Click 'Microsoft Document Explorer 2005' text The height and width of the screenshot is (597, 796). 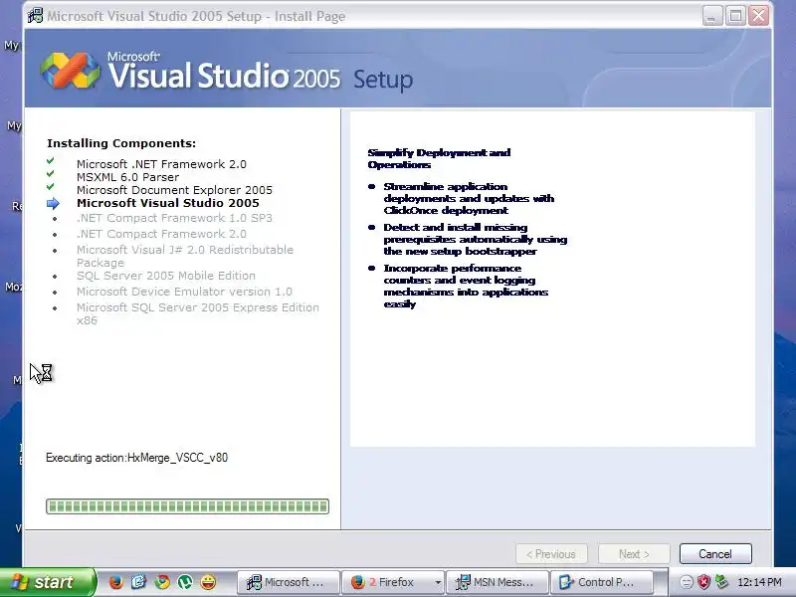[x=175, y=190]
